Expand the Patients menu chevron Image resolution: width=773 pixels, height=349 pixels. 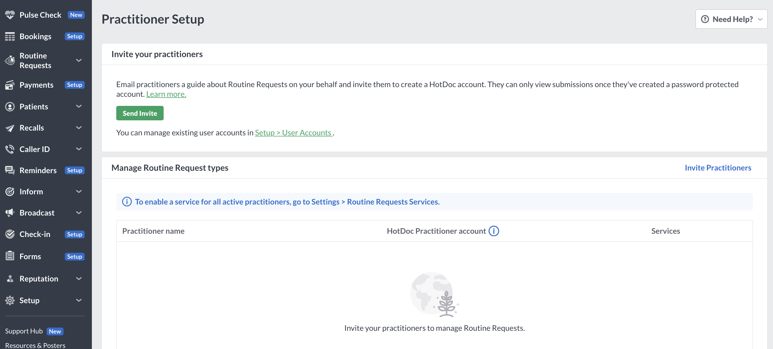coord(79,106)
